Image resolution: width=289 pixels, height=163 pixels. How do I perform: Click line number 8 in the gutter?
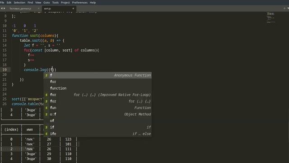click(5, 16)
